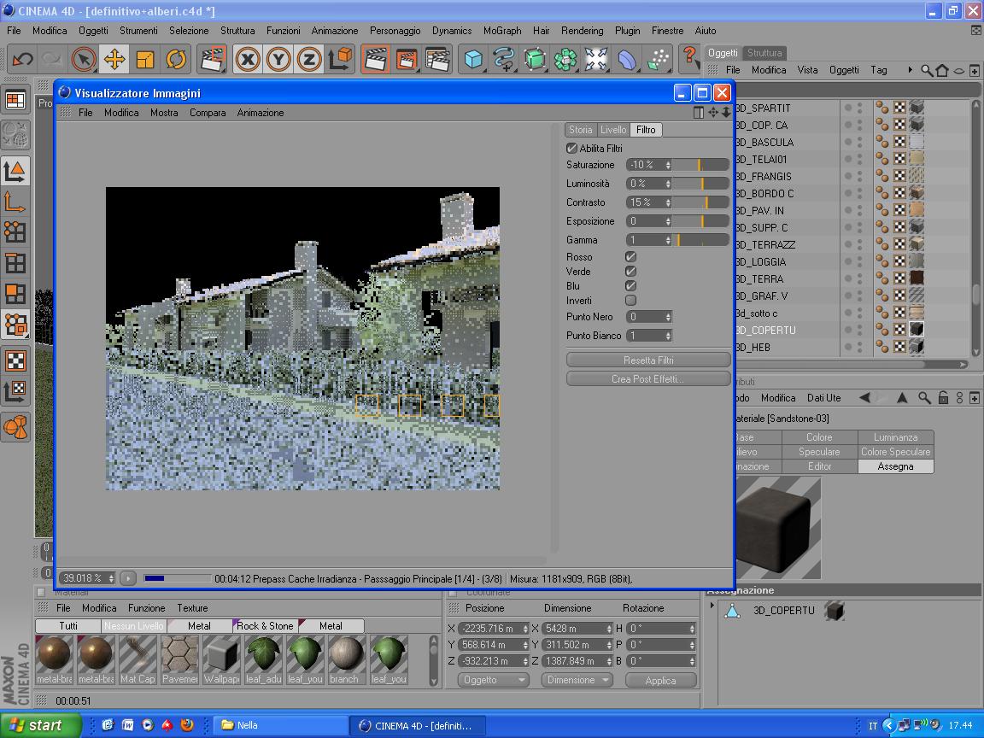The height and width of the screenshot is (738, 984).
Task: Open the Dimensione mode dropdown
Action: pyautogui.click(x=577, y=680)
